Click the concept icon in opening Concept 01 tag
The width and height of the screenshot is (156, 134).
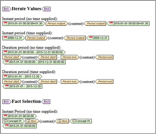click(5, 121)
